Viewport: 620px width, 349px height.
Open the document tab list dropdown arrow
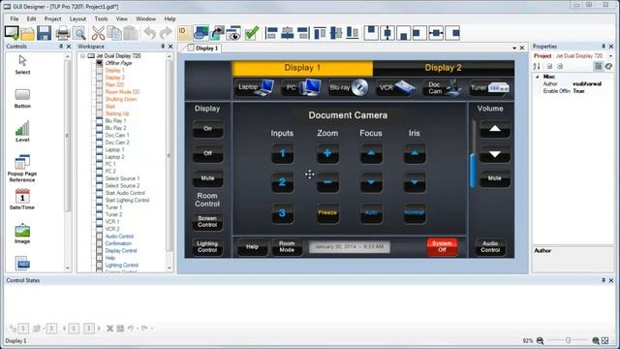[514, 48]
